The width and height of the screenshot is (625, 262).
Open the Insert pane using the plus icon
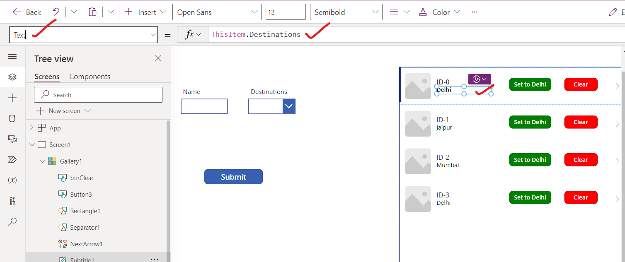tap(12, 98)
